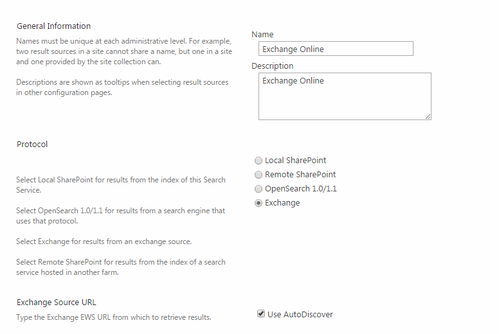This screenshot has width=499, height=334.
Task: Click the Description field label
Action: 272,66
